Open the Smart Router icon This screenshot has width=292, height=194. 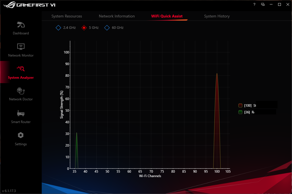21,113
